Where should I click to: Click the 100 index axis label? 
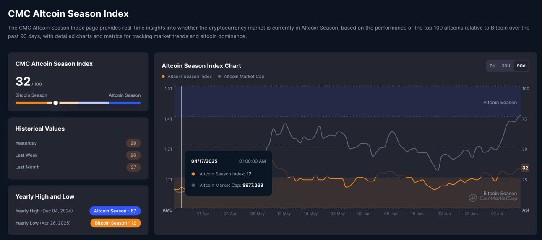[526, 88]
